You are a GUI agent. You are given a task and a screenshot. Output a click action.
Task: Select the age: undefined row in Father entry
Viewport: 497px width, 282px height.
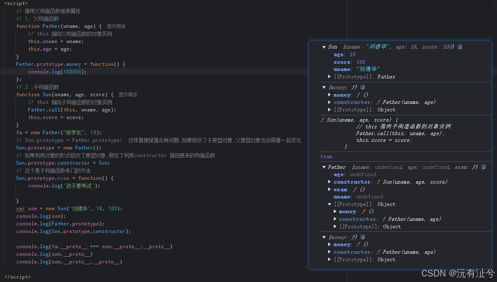point(355,174)
